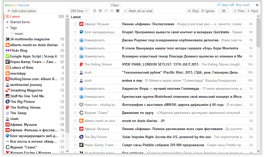Star the Джоан Роулинг article
This screenshot has height=157, width=265.
click(x=75, y=40)
